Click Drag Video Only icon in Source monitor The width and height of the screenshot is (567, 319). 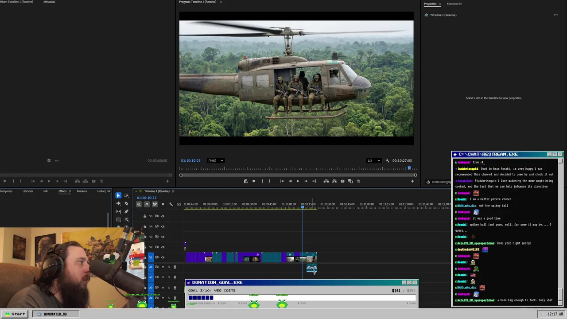(x=49, y=160)
